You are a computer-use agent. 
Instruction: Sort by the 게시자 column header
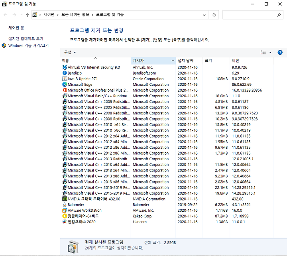151,61
